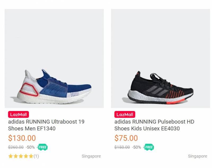Screen dimensions: 212x168
Task: Click the LazMall badge on the Ultraboost listing
Action: [x=18, y=115]
